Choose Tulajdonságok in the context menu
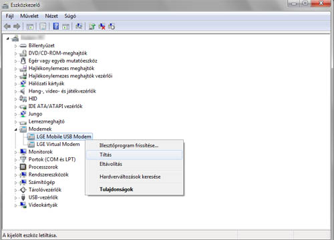334x240 pixels. coord(134,189)
